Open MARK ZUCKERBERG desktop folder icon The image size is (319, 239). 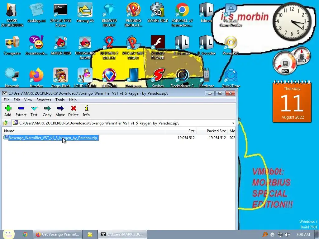pyautogui.click(x=12, y=15)
